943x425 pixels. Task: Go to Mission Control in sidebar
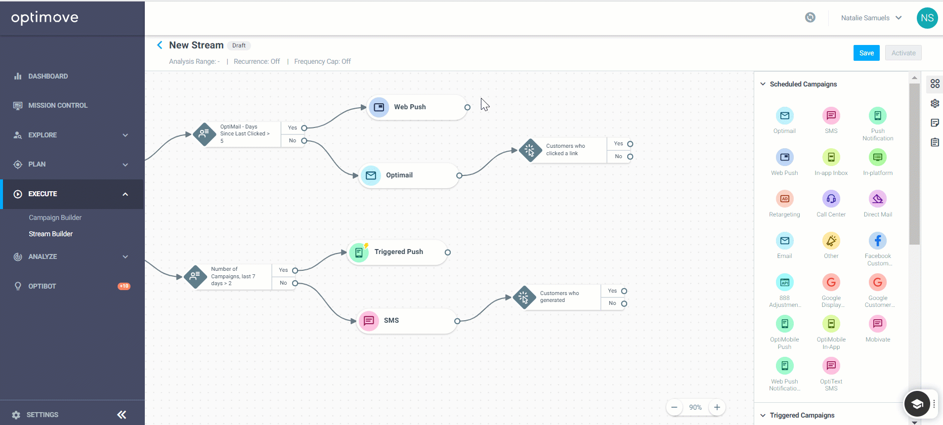[58, 105]
